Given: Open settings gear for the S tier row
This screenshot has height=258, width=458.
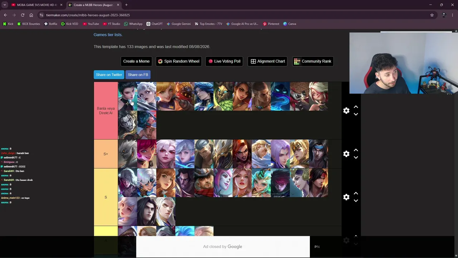Looking at the screenshot, I should click(346, 197).
